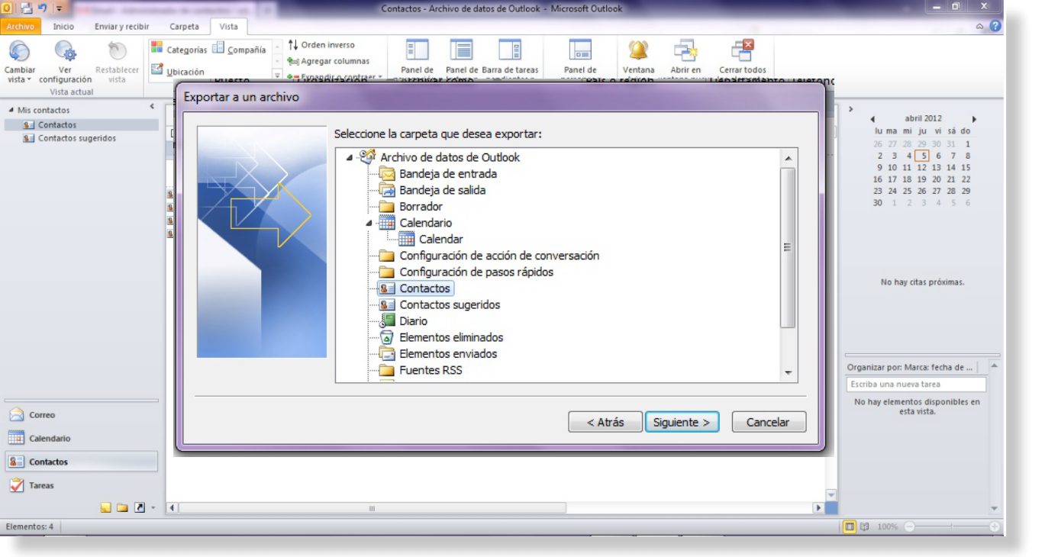Collapse the Archivo de datos de Outlook node
This screenshot has width=1045, height=557.
pos(350,158)
